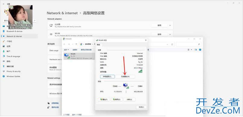Open 个性化 personalization in sidebar
This screenshot has height=117, width=243.
point(9,42)
